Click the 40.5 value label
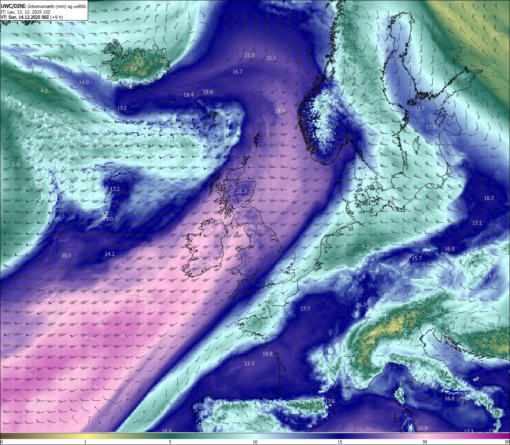The image size is (510, 445). (x=90, y=337)
